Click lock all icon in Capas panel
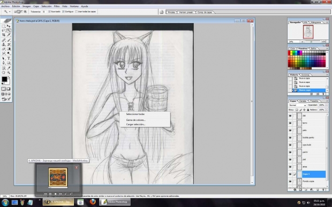Viewport: 332px width, 207px height. pyautogui.click(x=308, y=110)
